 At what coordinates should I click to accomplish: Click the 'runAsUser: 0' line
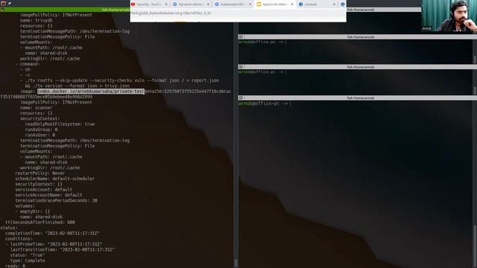[x=40, y=135]
